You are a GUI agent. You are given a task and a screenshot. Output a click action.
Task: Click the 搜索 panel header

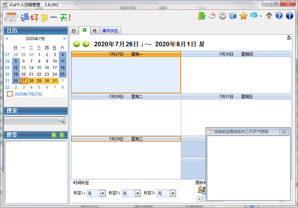tap(36, 111)
